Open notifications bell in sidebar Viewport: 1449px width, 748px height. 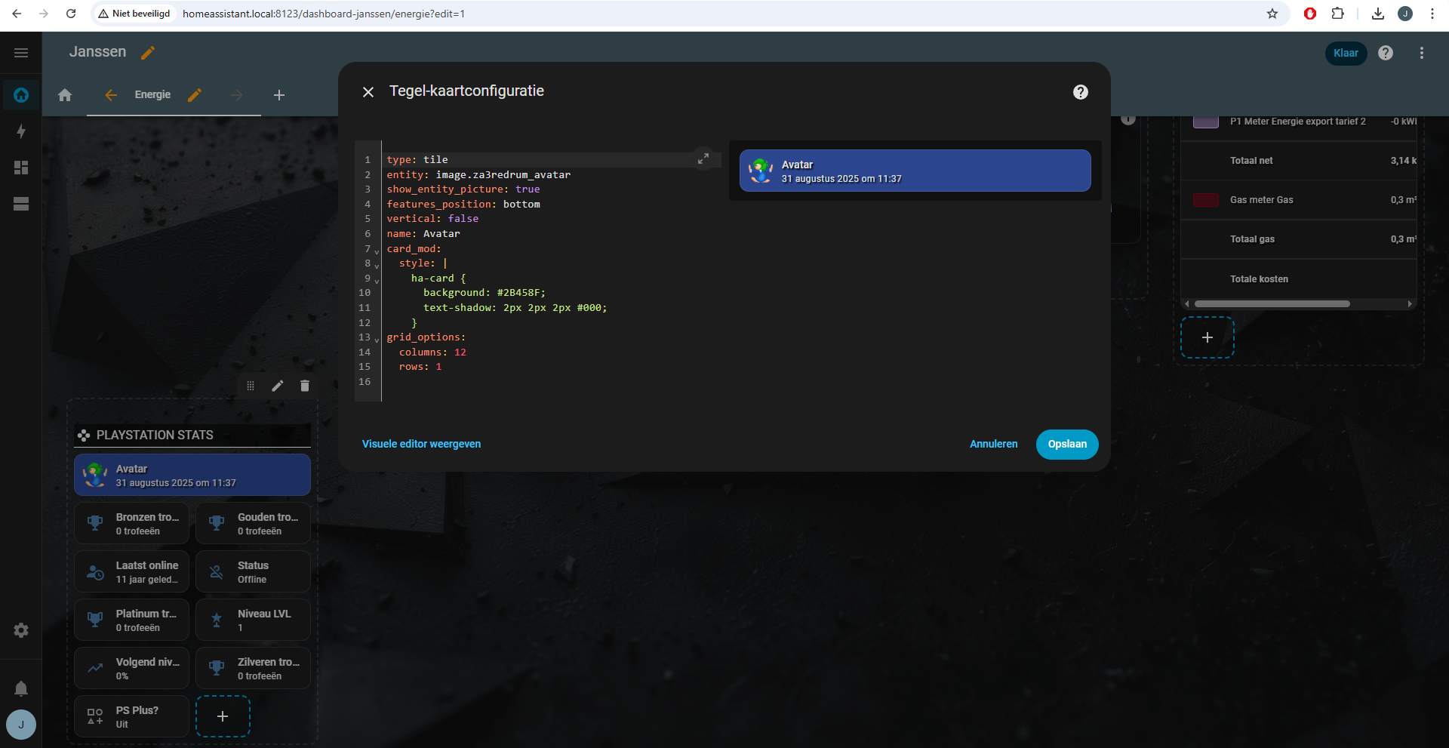point(21,688)
